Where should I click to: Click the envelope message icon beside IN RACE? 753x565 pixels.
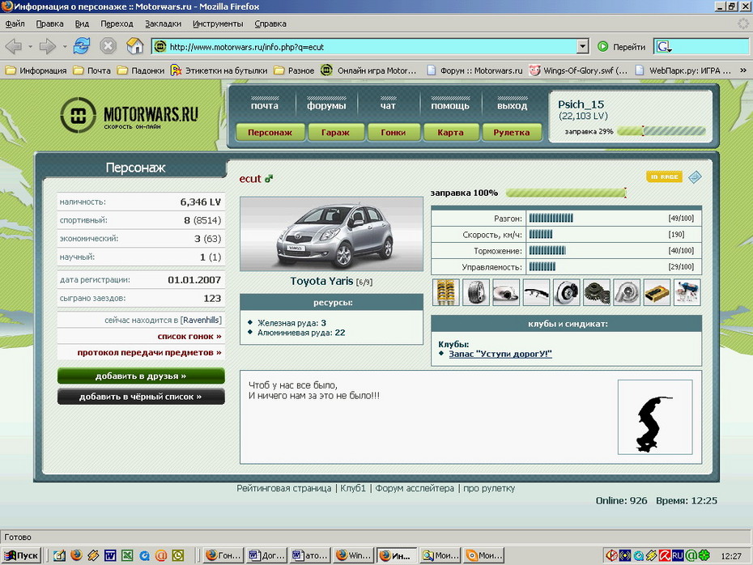pyautogui.click(x=695, y=177)
